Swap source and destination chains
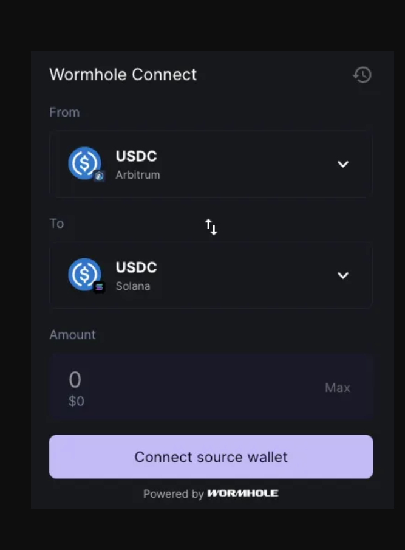405x550 pixels. pos(211,227)
